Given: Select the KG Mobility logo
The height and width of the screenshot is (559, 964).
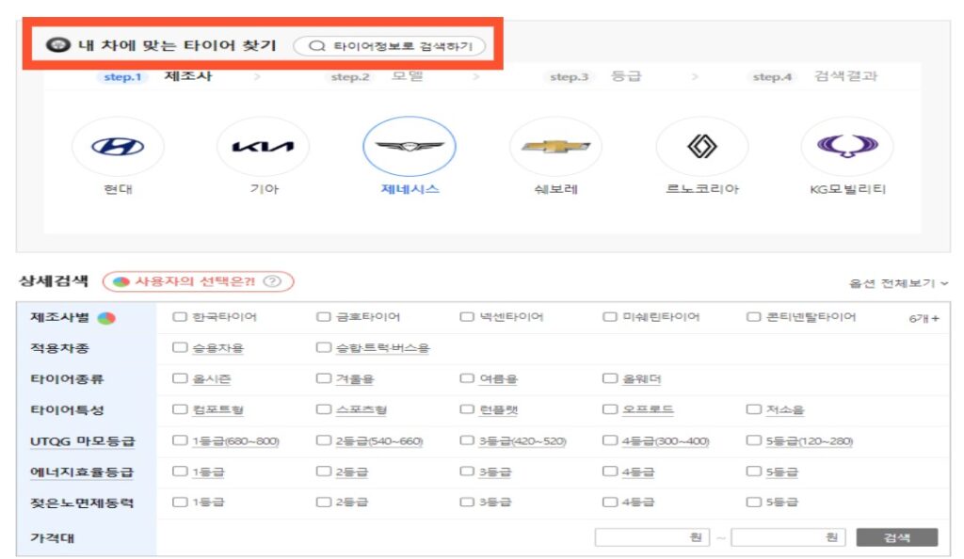Looking at the screenshot, I should coord(848,146).
